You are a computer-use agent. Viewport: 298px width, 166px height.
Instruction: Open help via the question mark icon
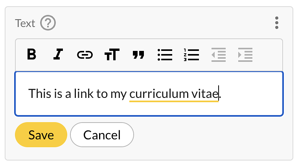(x=48, y=23)
